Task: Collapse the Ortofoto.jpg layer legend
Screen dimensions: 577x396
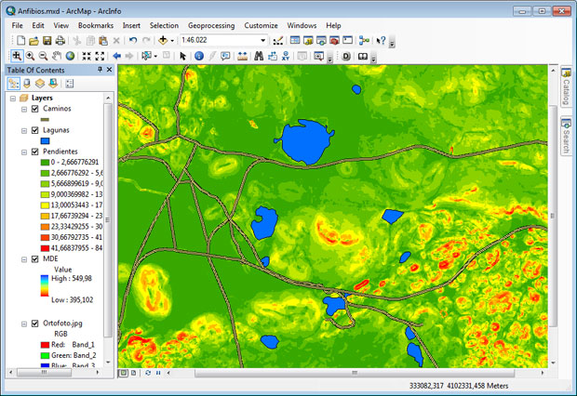Action: point(24,323)
